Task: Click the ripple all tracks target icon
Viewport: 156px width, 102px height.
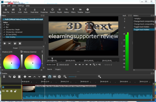Action: pyautogui.click(x=59, y=77)
